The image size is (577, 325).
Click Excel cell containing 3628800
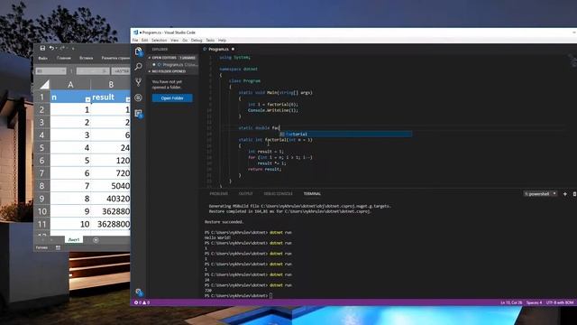coord(110,224)
